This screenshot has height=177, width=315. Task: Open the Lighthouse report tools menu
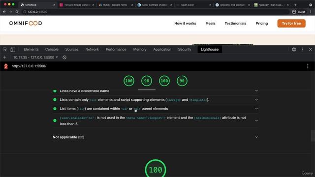coord(308,66)
